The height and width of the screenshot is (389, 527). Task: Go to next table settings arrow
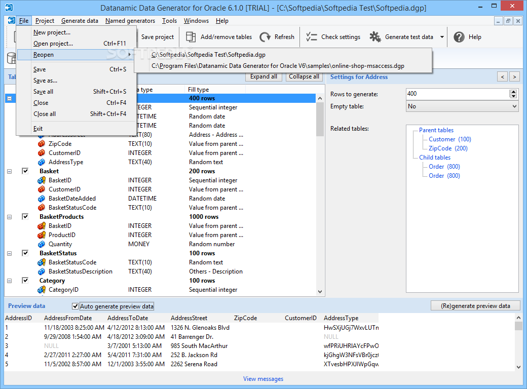click(514, 77)
